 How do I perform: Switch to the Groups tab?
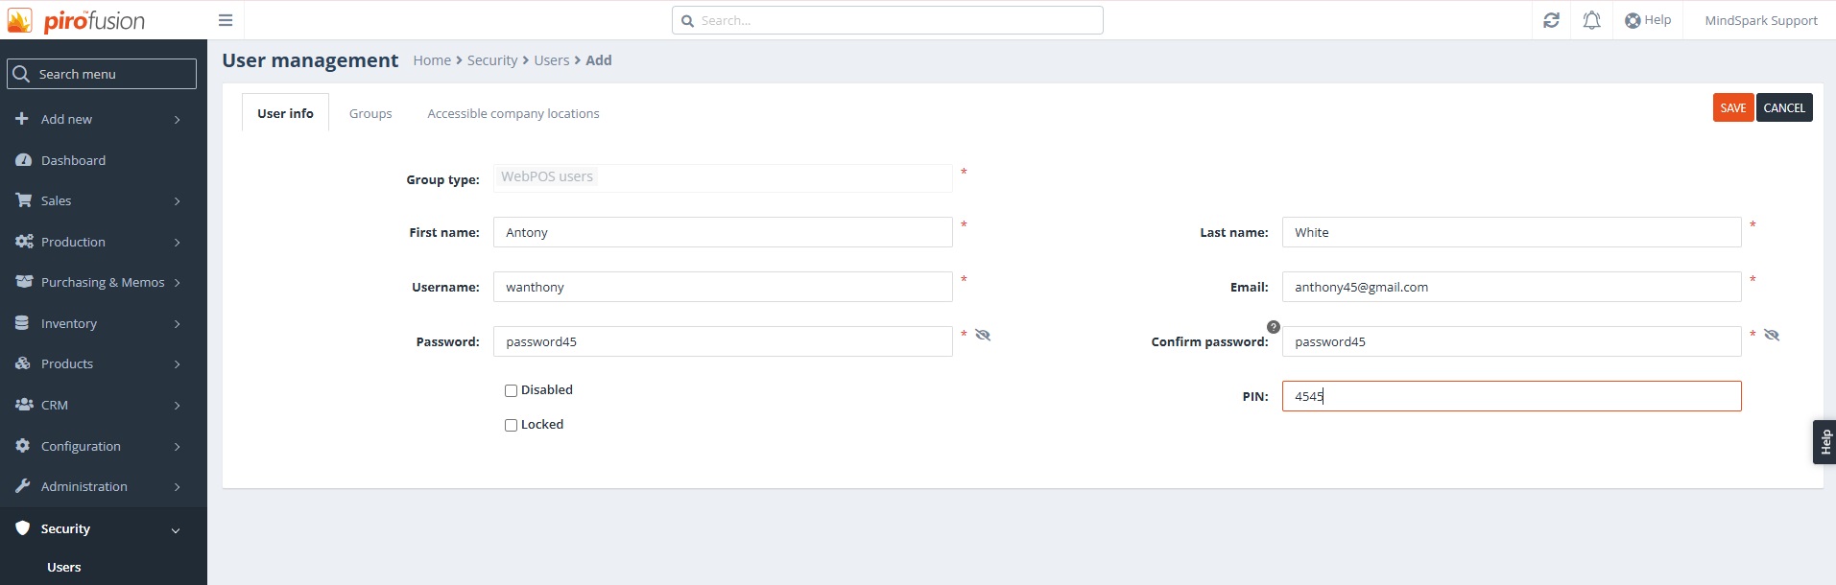tap(370, 113)
